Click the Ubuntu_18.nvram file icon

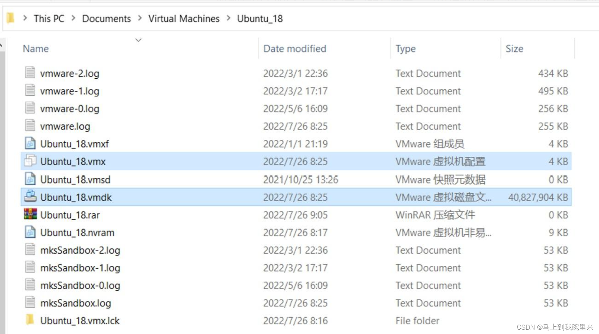point(30,232)
